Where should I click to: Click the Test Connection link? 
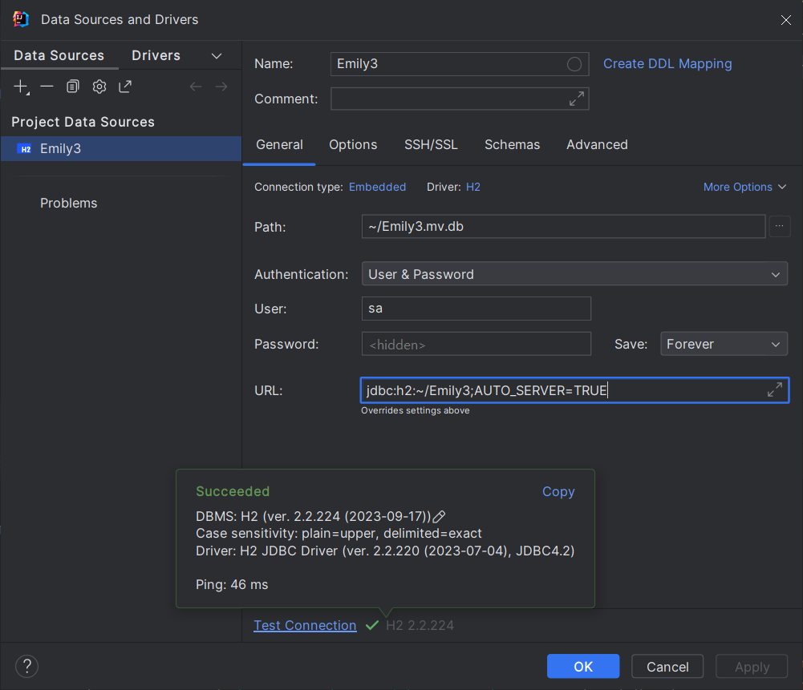(305, 625)
